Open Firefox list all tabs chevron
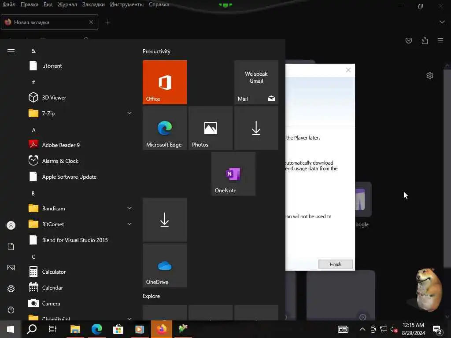This screenshot has width=451, height=338. pos(442,22)
